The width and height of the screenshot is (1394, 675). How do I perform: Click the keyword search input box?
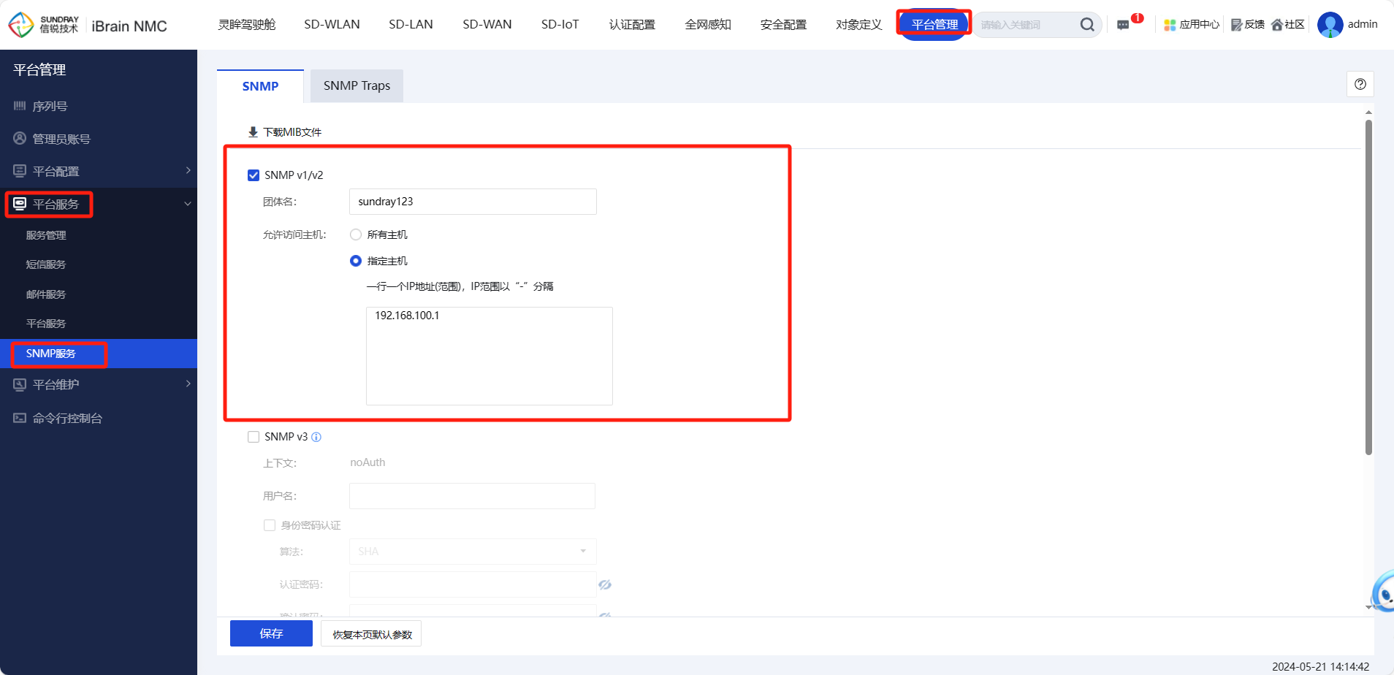click(1026, 25)
